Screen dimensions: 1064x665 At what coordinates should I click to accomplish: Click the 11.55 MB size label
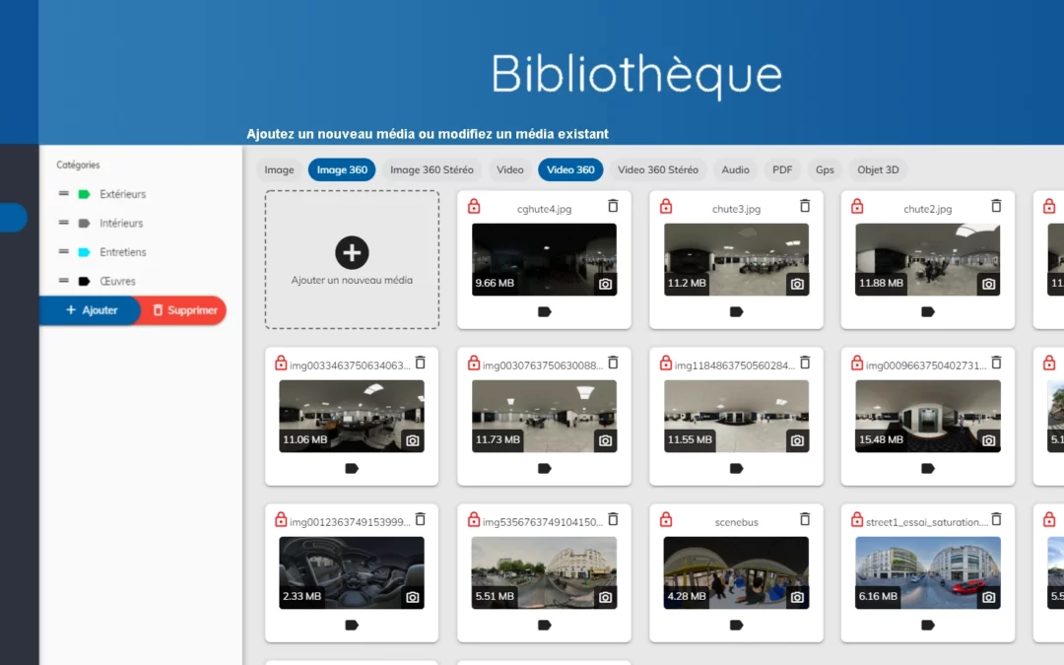tap(690, 439)
